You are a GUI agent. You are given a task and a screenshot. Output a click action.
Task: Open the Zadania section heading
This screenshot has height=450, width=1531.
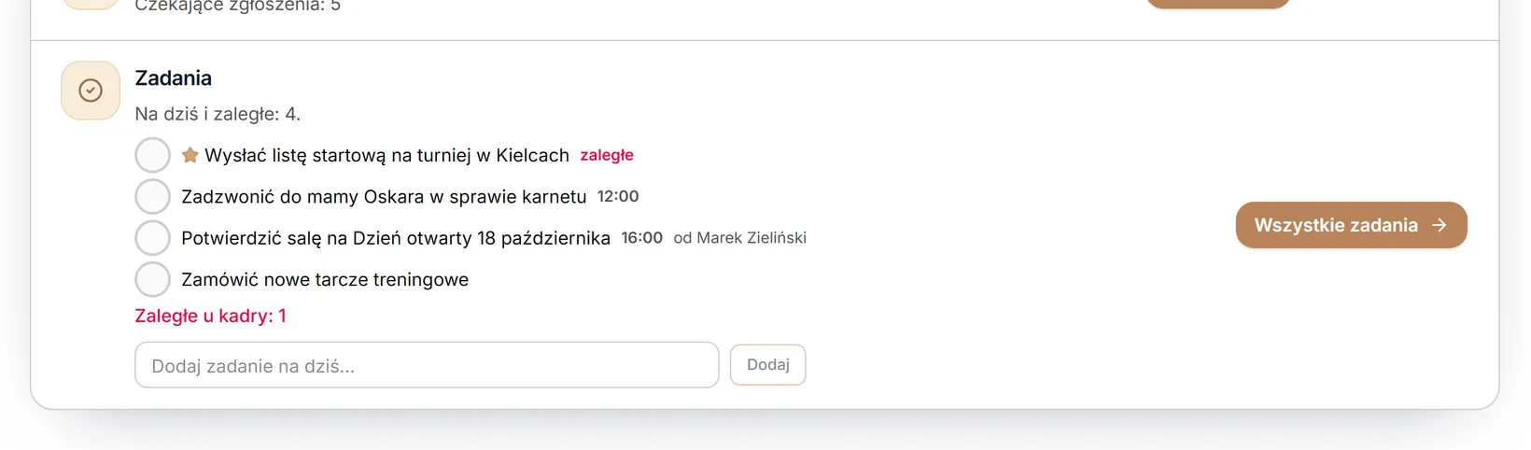[174, 78]
